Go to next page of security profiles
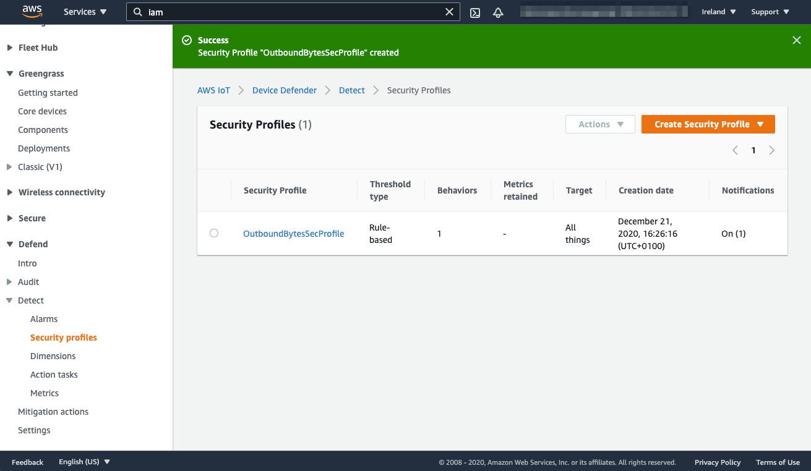811x471 pixels. point(771,150)
